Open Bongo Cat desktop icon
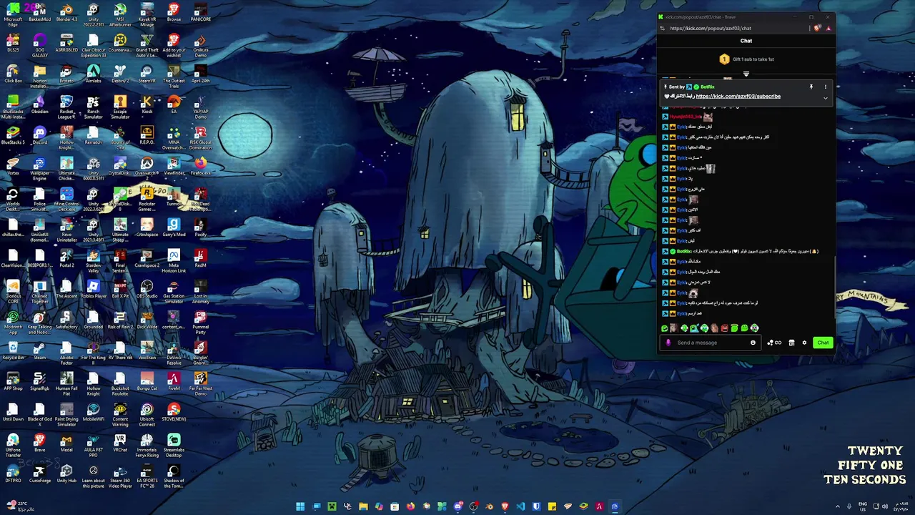 point(147,382)
